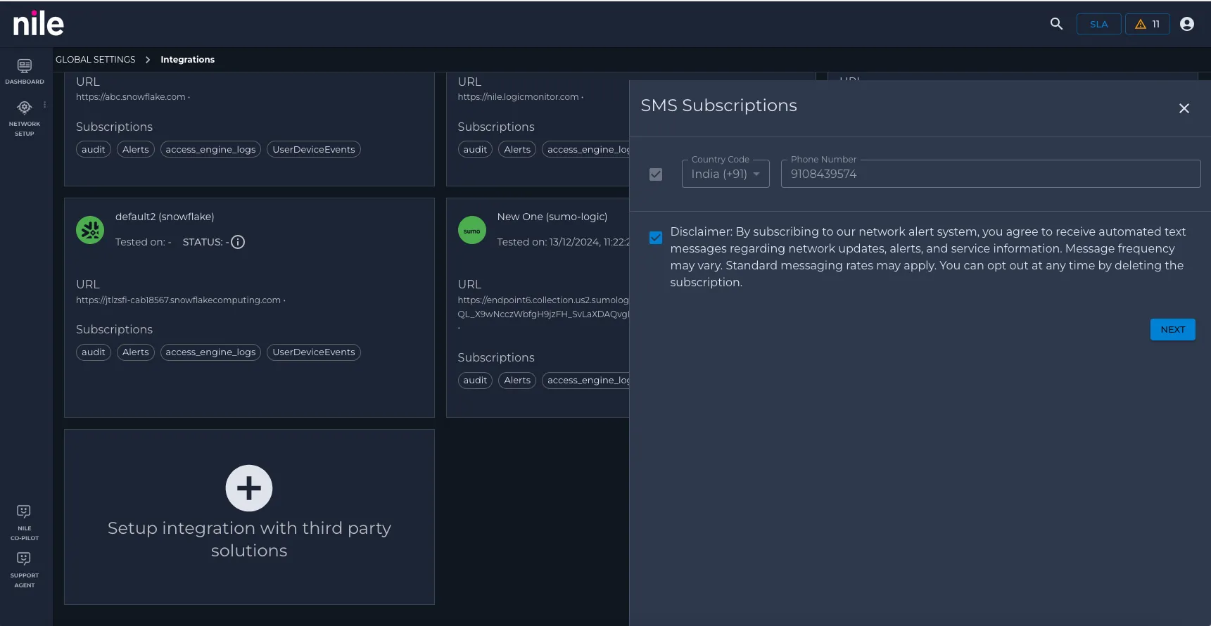Click the plus icon to add integration
The image size is (1211, 626).
pos(249,488)
